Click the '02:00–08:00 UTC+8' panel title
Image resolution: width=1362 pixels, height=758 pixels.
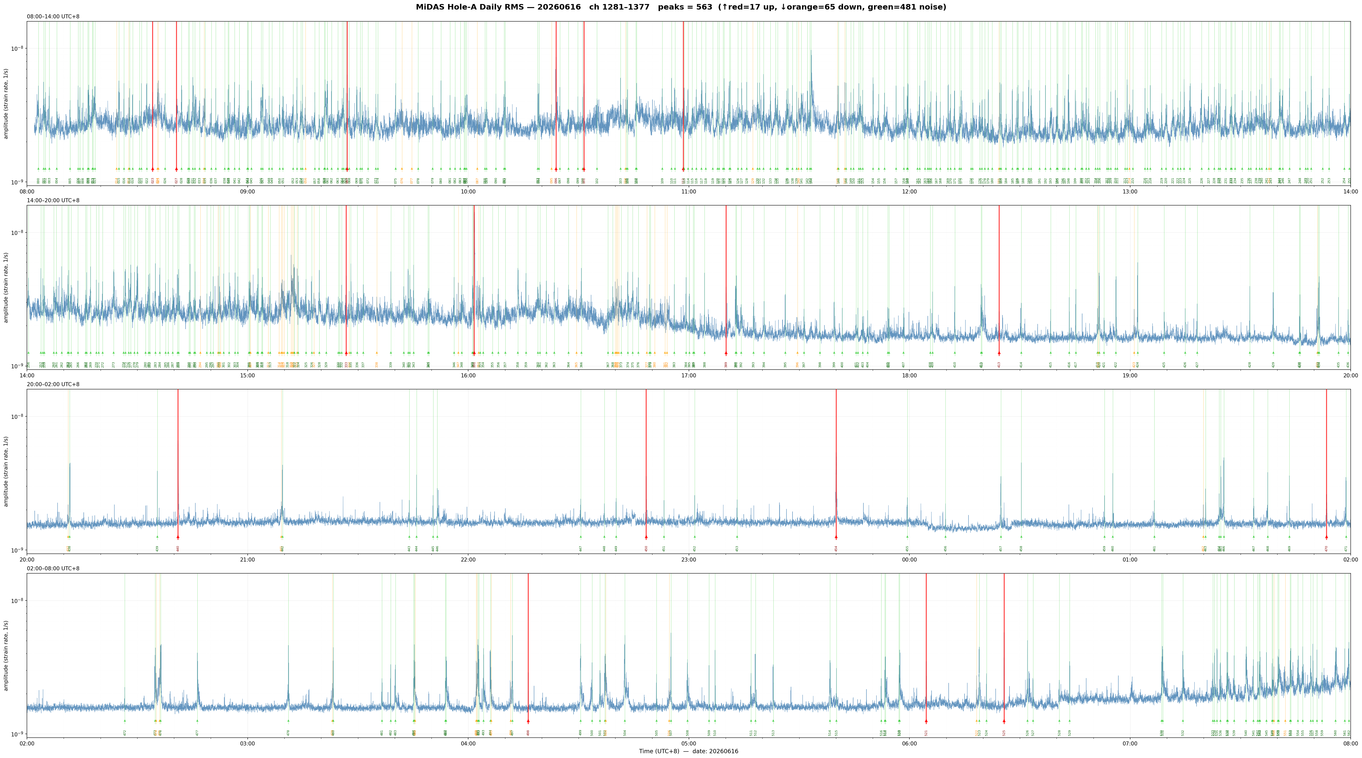click(53, 569)
